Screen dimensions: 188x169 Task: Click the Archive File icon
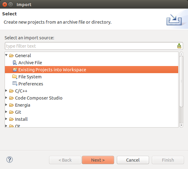(x=15, y=63)
